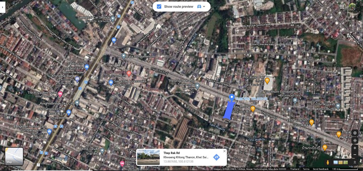Close the Thep Rak Rd info card
The height and width of the screenshot is (171, 363).
pyautogui.click(x=224, y=151)
